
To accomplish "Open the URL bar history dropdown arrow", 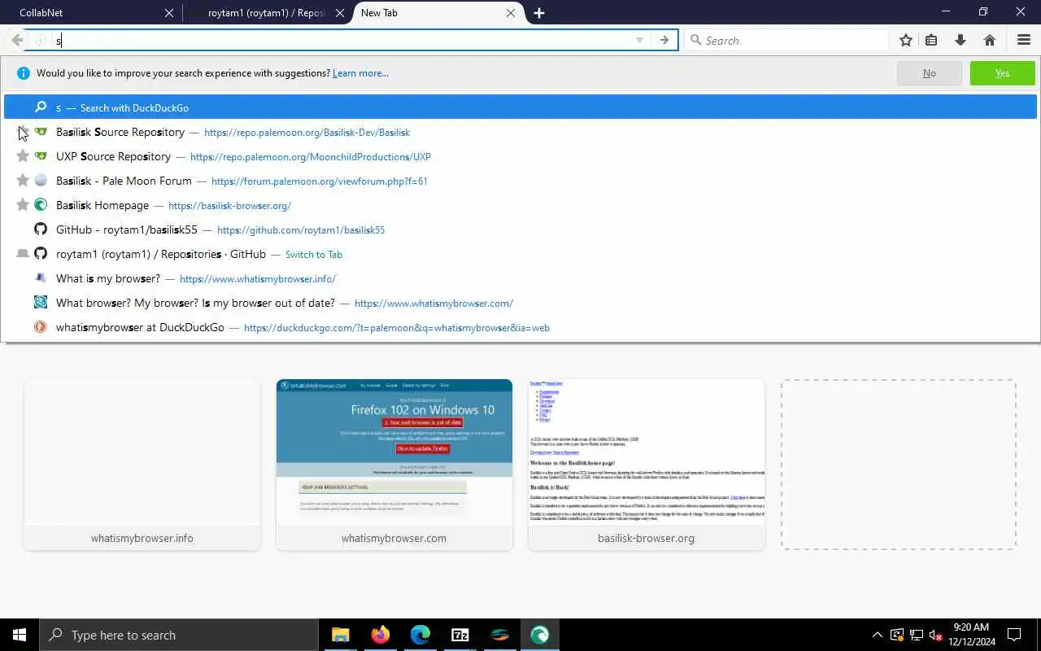I will pyautogui.click(x=639, y=40).
